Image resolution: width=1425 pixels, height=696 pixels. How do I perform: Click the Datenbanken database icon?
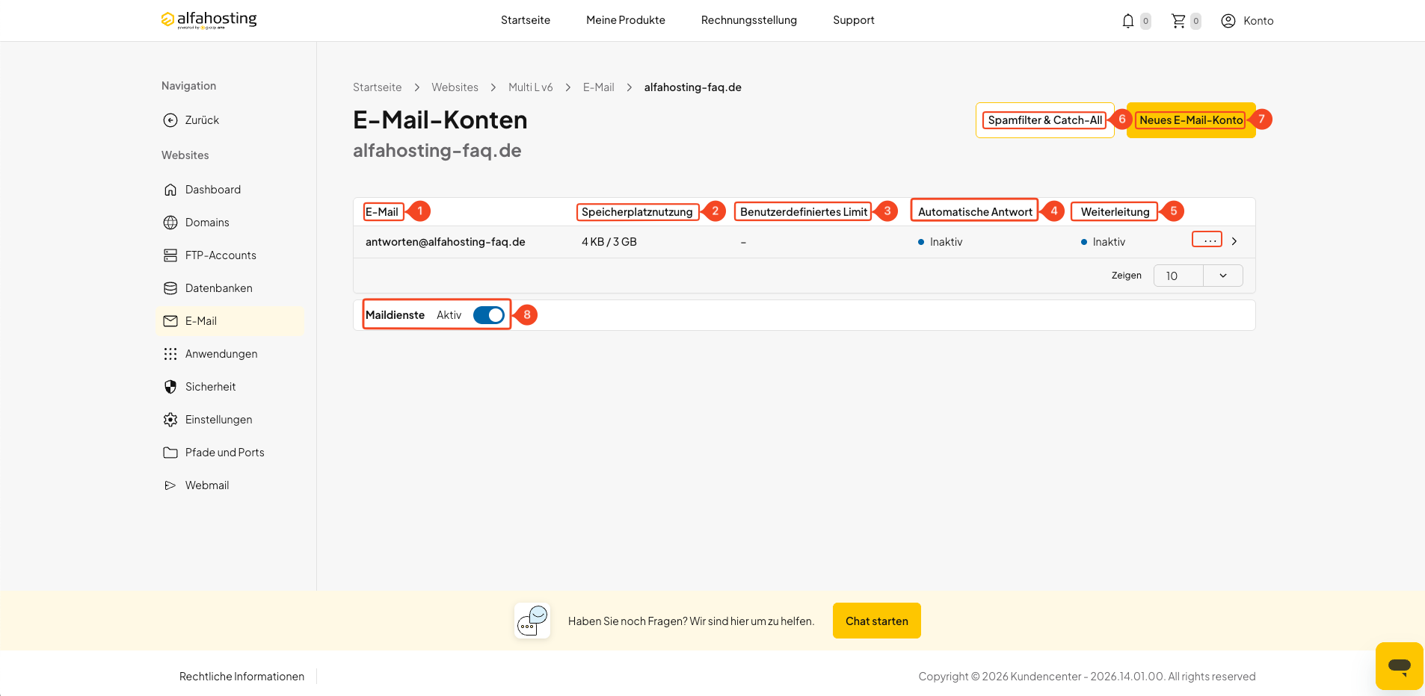170,288
